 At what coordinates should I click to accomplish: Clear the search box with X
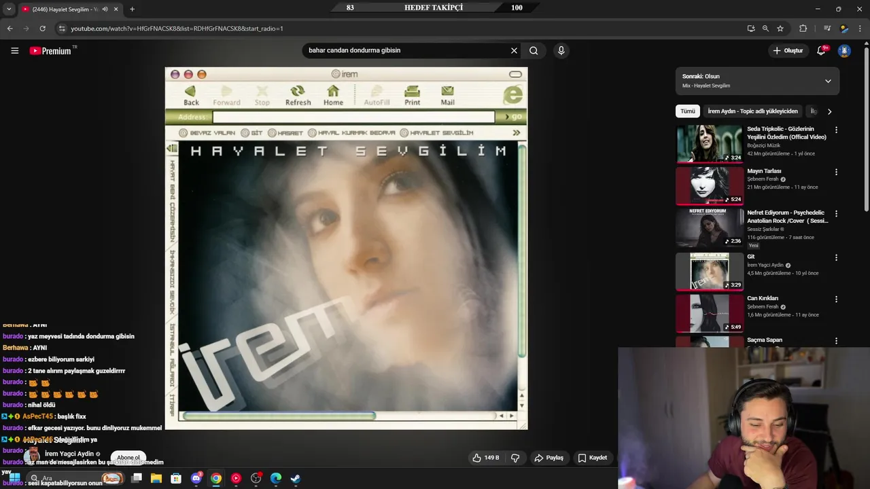514,50
